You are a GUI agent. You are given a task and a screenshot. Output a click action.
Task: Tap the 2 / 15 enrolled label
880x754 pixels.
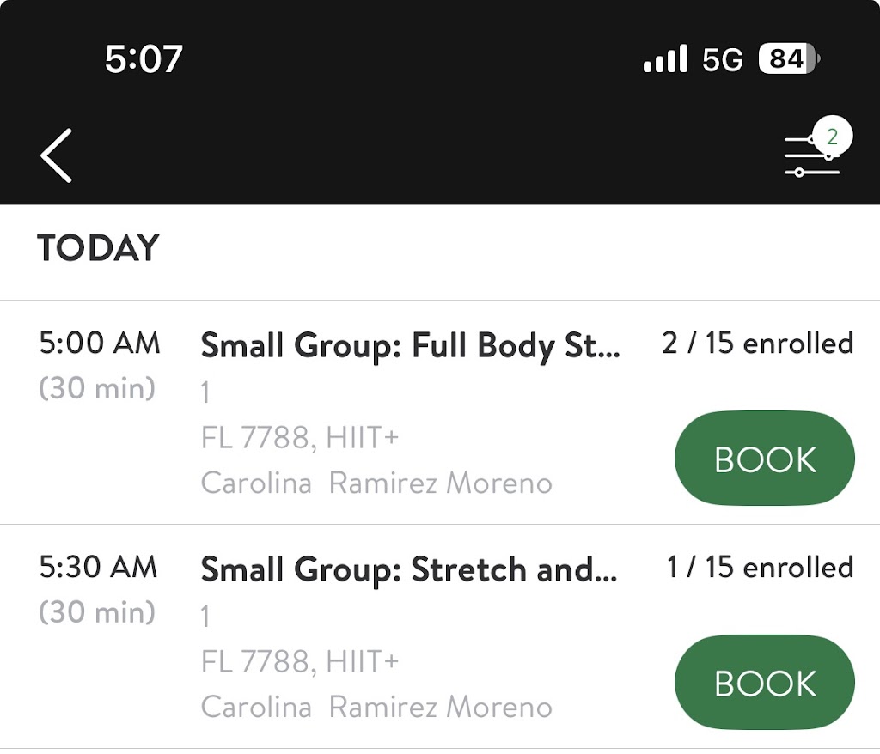tap(757, 344)
